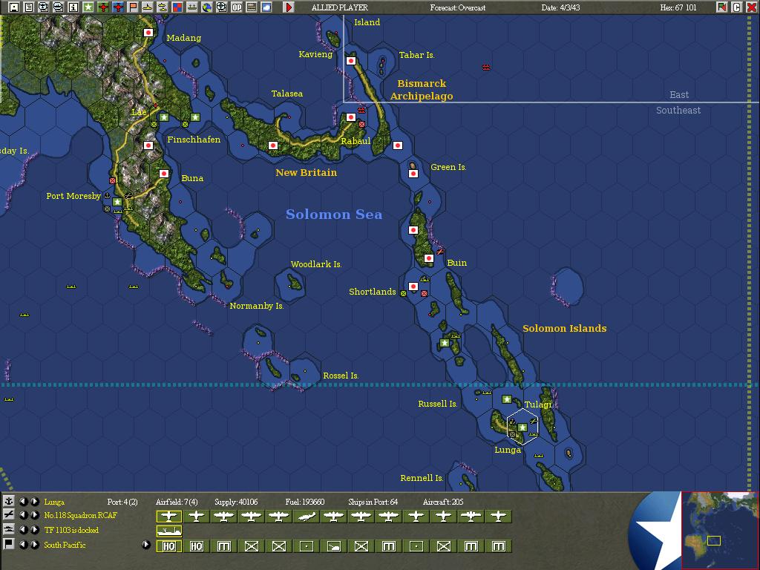Viewport: 760px width, 570px height.
Task: Select the highlighted first aircraft unit icon
Action: pos(168,517)
